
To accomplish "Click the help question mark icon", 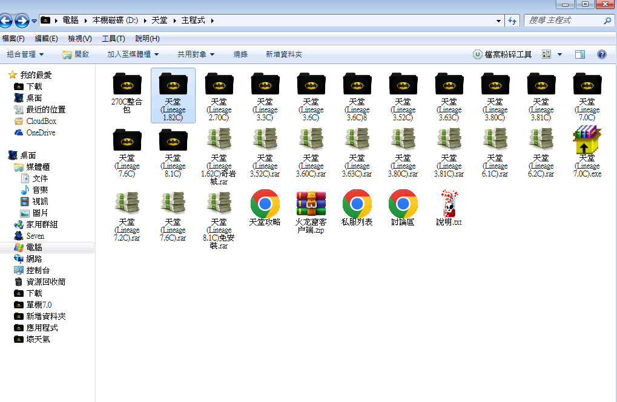I will (602, 54).
